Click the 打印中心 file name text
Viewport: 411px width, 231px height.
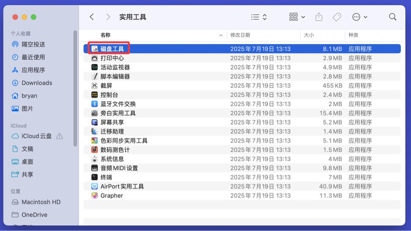tap(112, 58)
